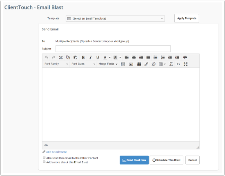The height and width of the screenshot is (176, 225).
Task: Toggle the fullscreen editor icon
Action: 185,64
